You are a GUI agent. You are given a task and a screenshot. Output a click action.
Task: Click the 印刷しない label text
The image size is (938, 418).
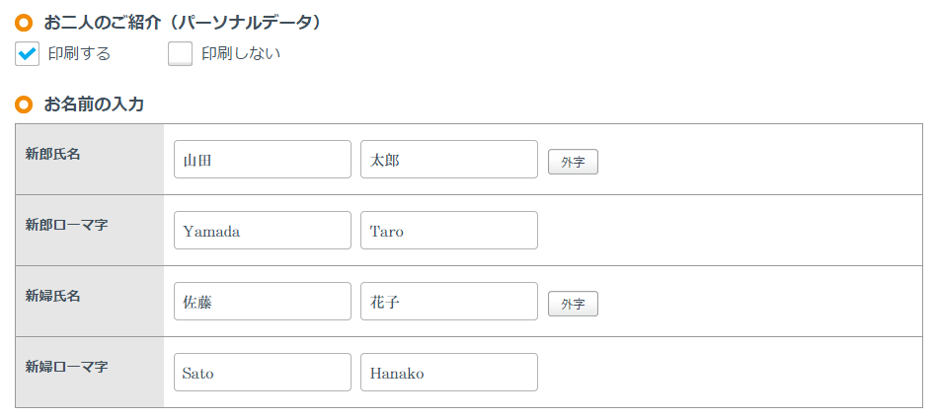pyautogui.click(x=241, y=54)
